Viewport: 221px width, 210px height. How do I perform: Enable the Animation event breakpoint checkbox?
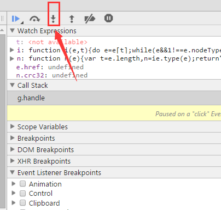pyautogui.click(x=22, y=184)
